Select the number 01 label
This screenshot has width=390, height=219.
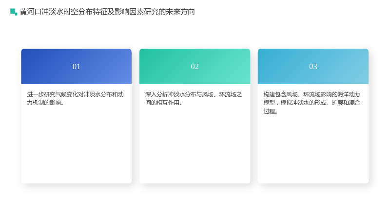[77, 67]
